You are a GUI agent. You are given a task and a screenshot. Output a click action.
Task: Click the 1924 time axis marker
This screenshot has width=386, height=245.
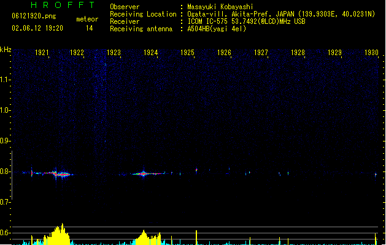[151, 53]
